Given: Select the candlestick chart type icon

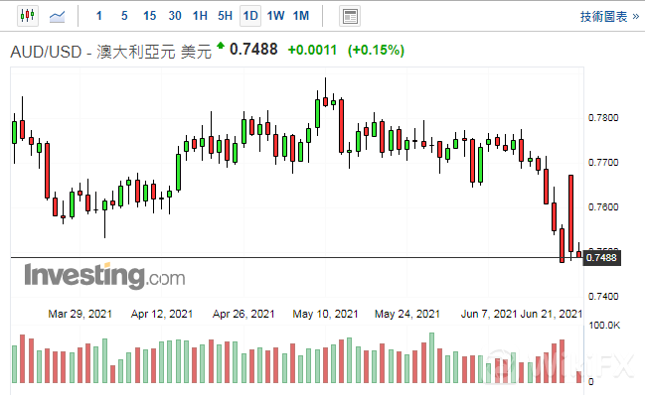Looking at the screenshot, I should 27,16.
